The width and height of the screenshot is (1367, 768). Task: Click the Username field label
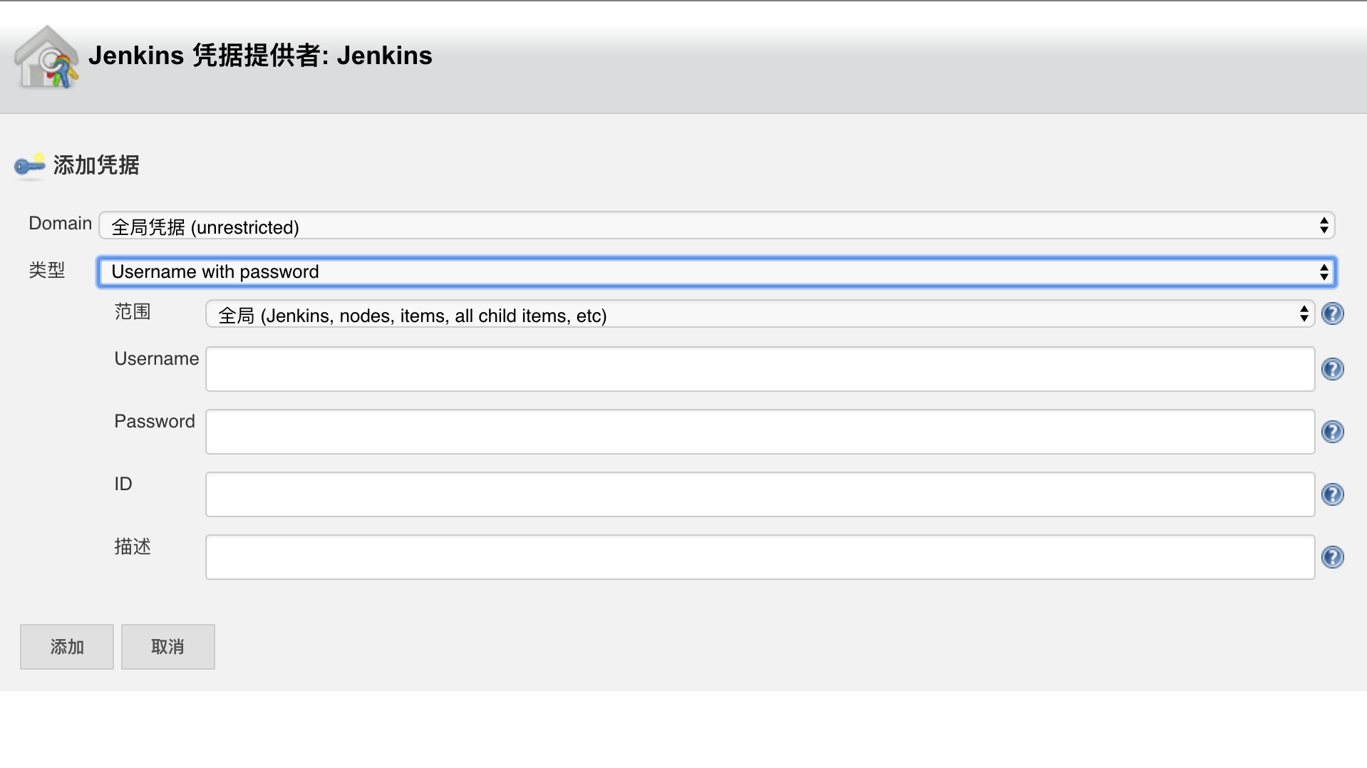[x=157, y=359]
